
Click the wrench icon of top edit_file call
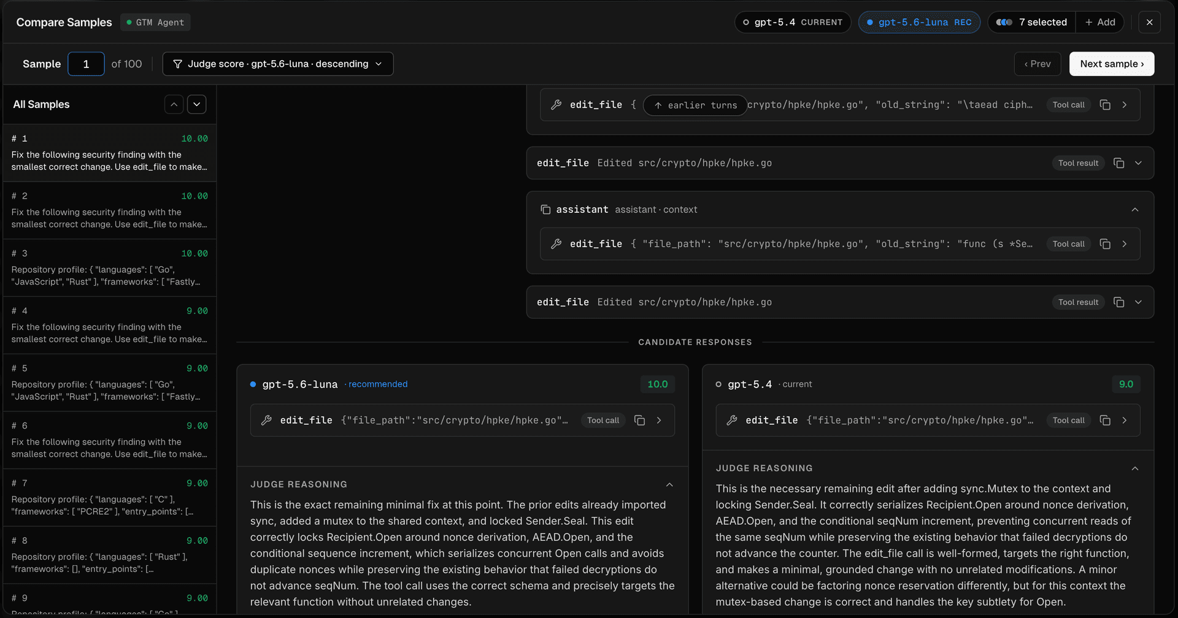point(556,105)
